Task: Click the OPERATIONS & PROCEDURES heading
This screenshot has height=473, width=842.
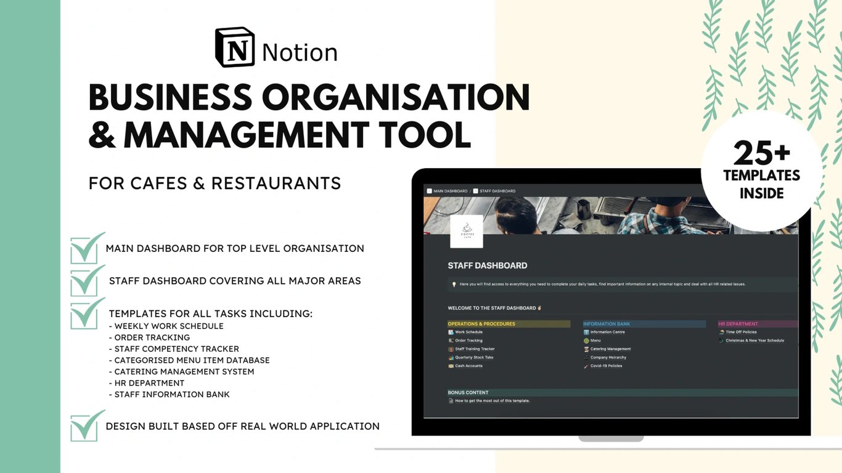Action: point(481,324)
